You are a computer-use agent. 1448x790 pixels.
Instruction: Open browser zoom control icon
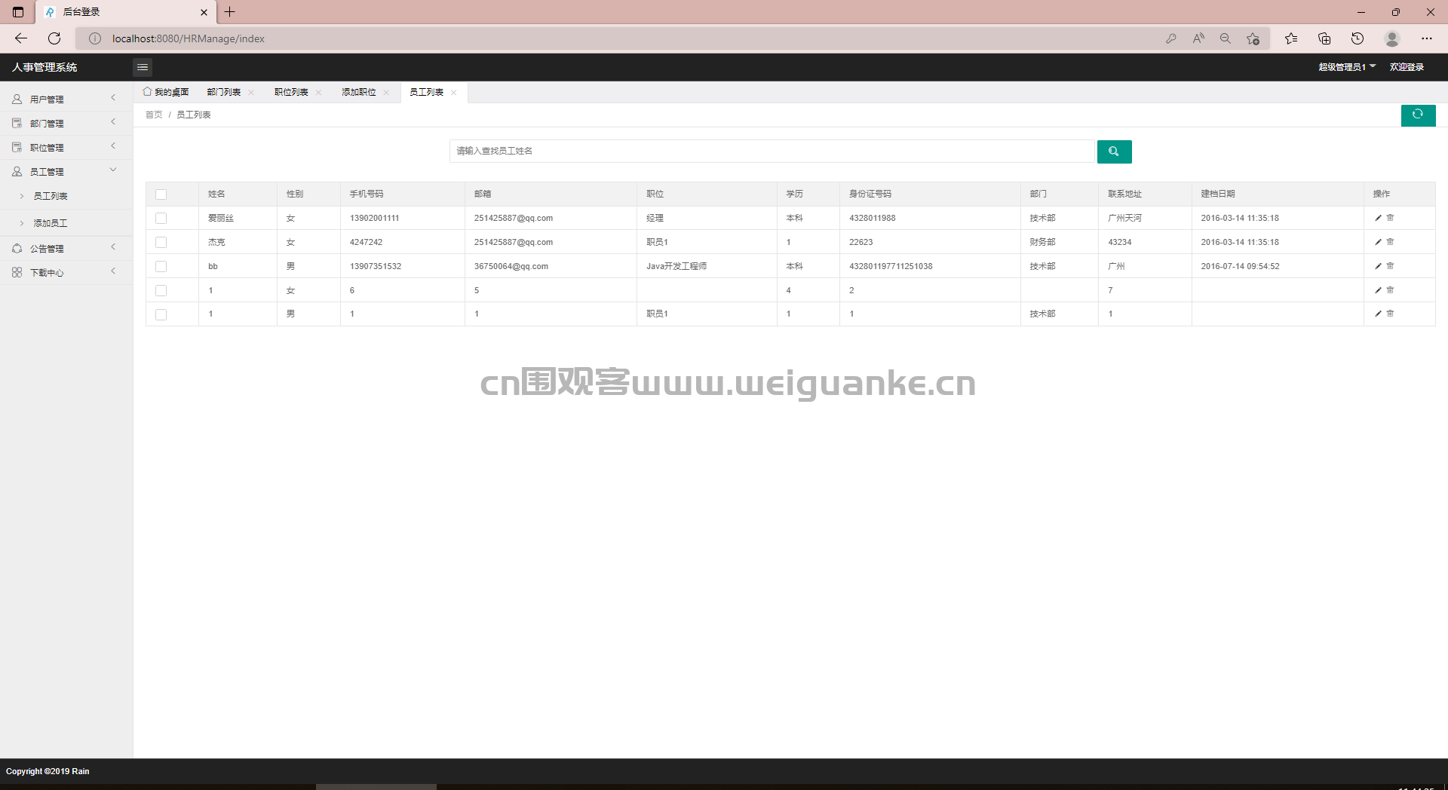[1226, 38]
